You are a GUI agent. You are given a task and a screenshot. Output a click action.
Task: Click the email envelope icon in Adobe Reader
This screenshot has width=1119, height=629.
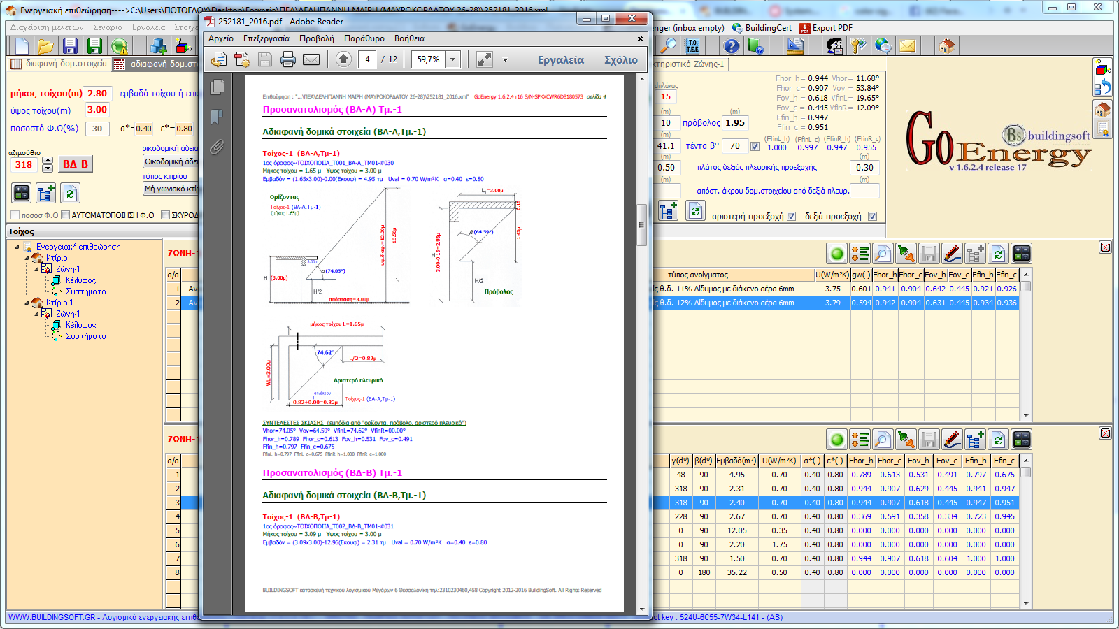311,59
